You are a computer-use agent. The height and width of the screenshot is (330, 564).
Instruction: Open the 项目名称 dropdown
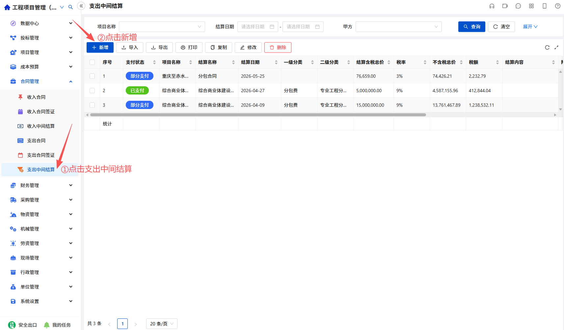tap(162, 27)
